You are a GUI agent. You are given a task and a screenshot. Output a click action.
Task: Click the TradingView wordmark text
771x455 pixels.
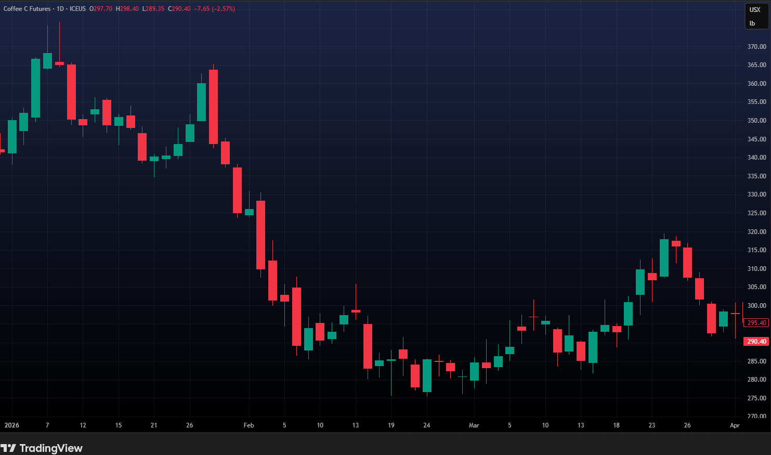pyautogui.click(x=51, y=448)
